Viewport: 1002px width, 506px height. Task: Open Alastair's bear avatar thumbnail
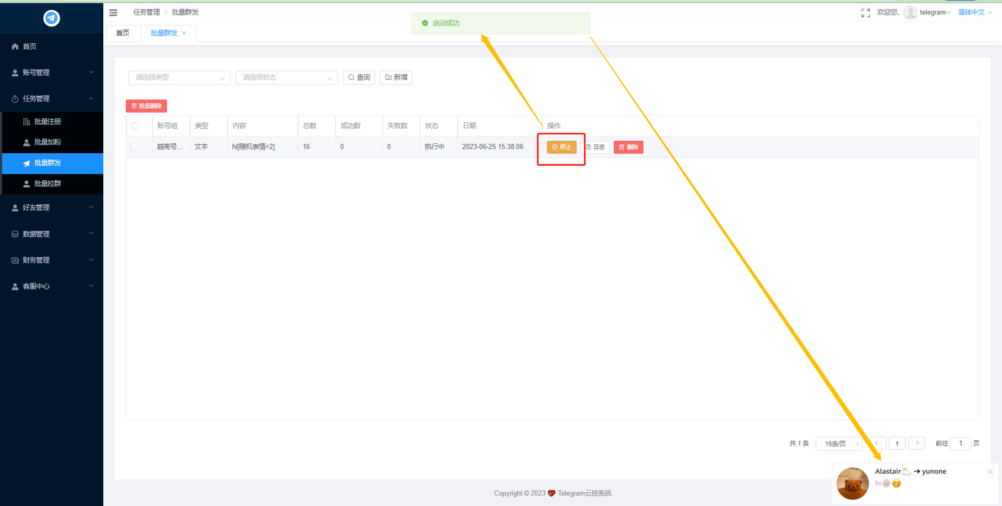(852, 483)
